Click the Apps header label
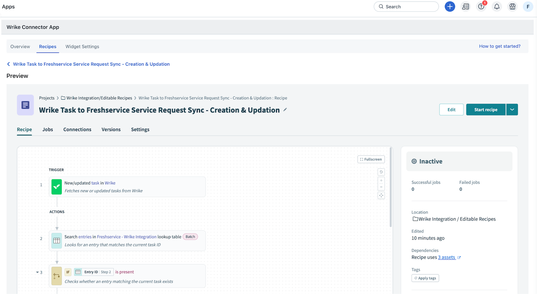 click(x=8, y=7)
